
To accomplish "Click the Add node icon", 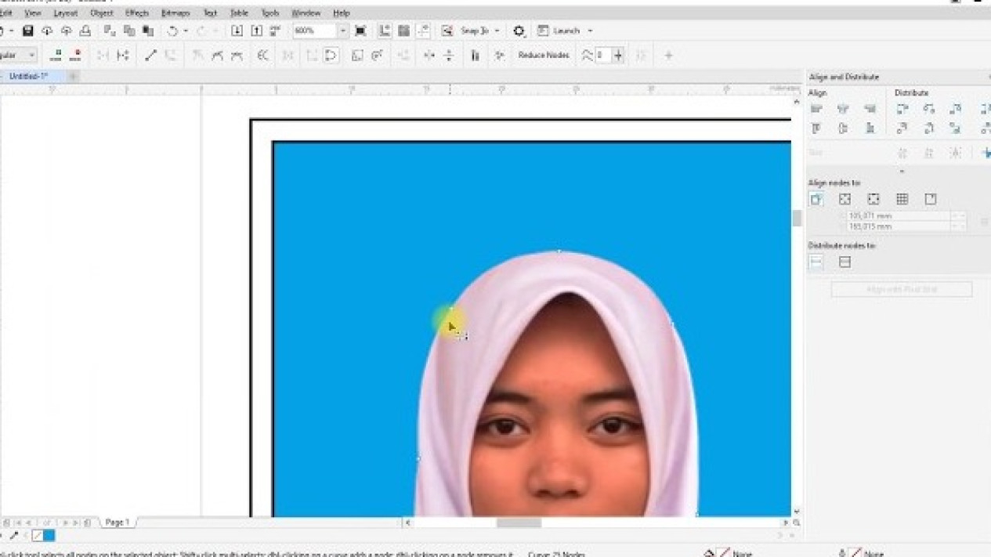I will point(56,55).
